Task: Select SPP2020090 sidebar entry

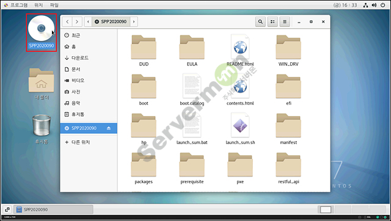Action: [x=89, y=128]
